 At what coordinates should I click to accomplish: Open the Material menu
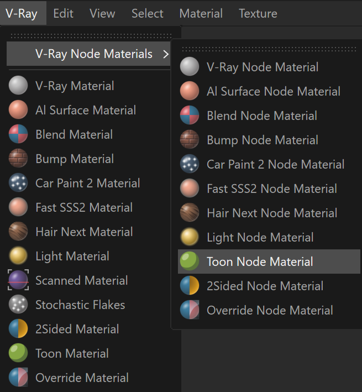(201, 13)
